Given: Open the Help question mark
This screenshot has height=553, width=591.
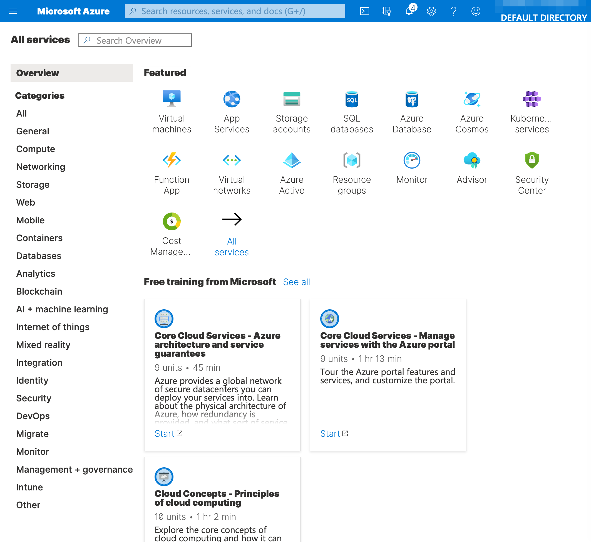Looking at the screenshot, I should click(453, 11).
